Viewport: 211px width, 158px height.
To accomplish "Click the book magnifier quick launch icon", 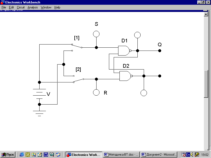I will 52,155.
